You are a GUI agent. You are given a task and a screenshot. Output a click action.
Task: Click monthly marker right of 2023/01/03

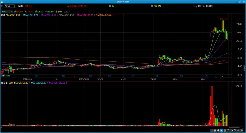point(90,76)
